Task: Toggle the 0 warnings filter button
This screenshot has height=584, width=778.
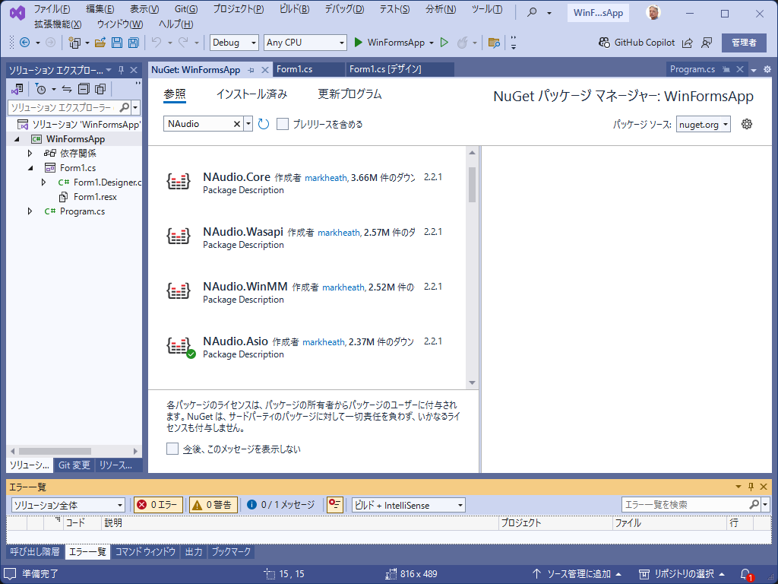Action: click(213, 505)
